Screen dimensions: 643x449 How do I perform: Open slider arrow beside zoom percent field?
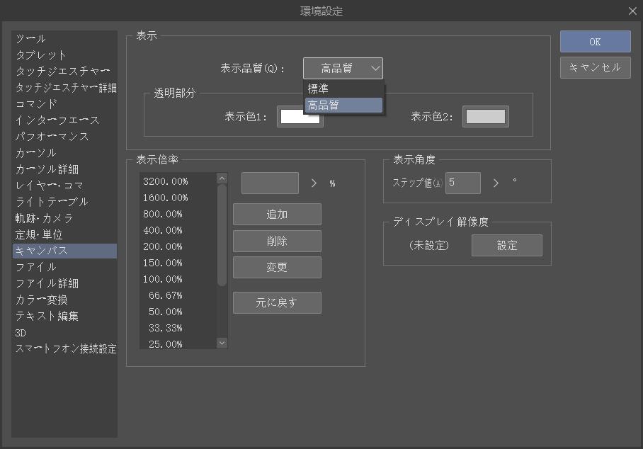[x=314, y=183]
